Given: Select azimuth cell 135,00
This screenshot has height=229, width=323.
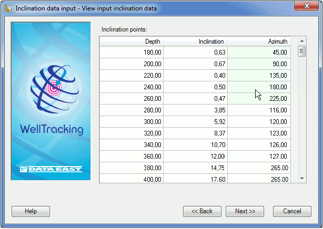Looking at the screenshot, I should (x=259, y=75).
